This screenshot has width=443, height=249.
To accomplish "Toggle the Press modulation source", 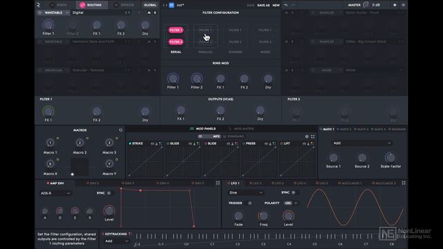I will (x=244, y=143).
